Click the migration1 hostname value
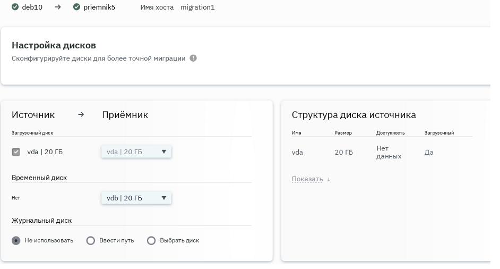 (x=197, y=7)
